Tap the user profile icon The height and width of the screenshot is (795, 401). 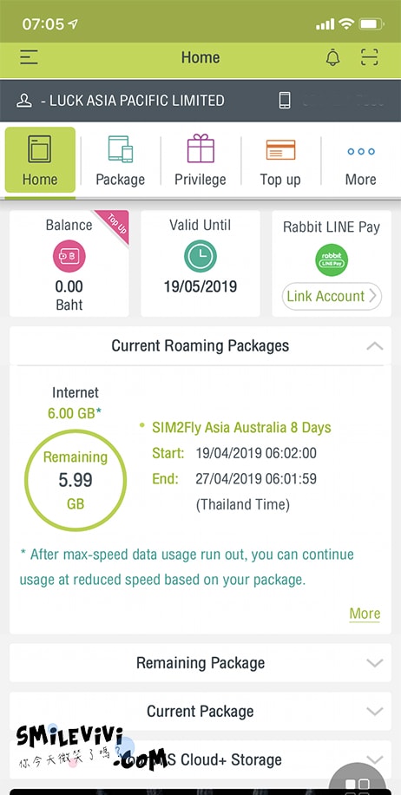(23, 101)
